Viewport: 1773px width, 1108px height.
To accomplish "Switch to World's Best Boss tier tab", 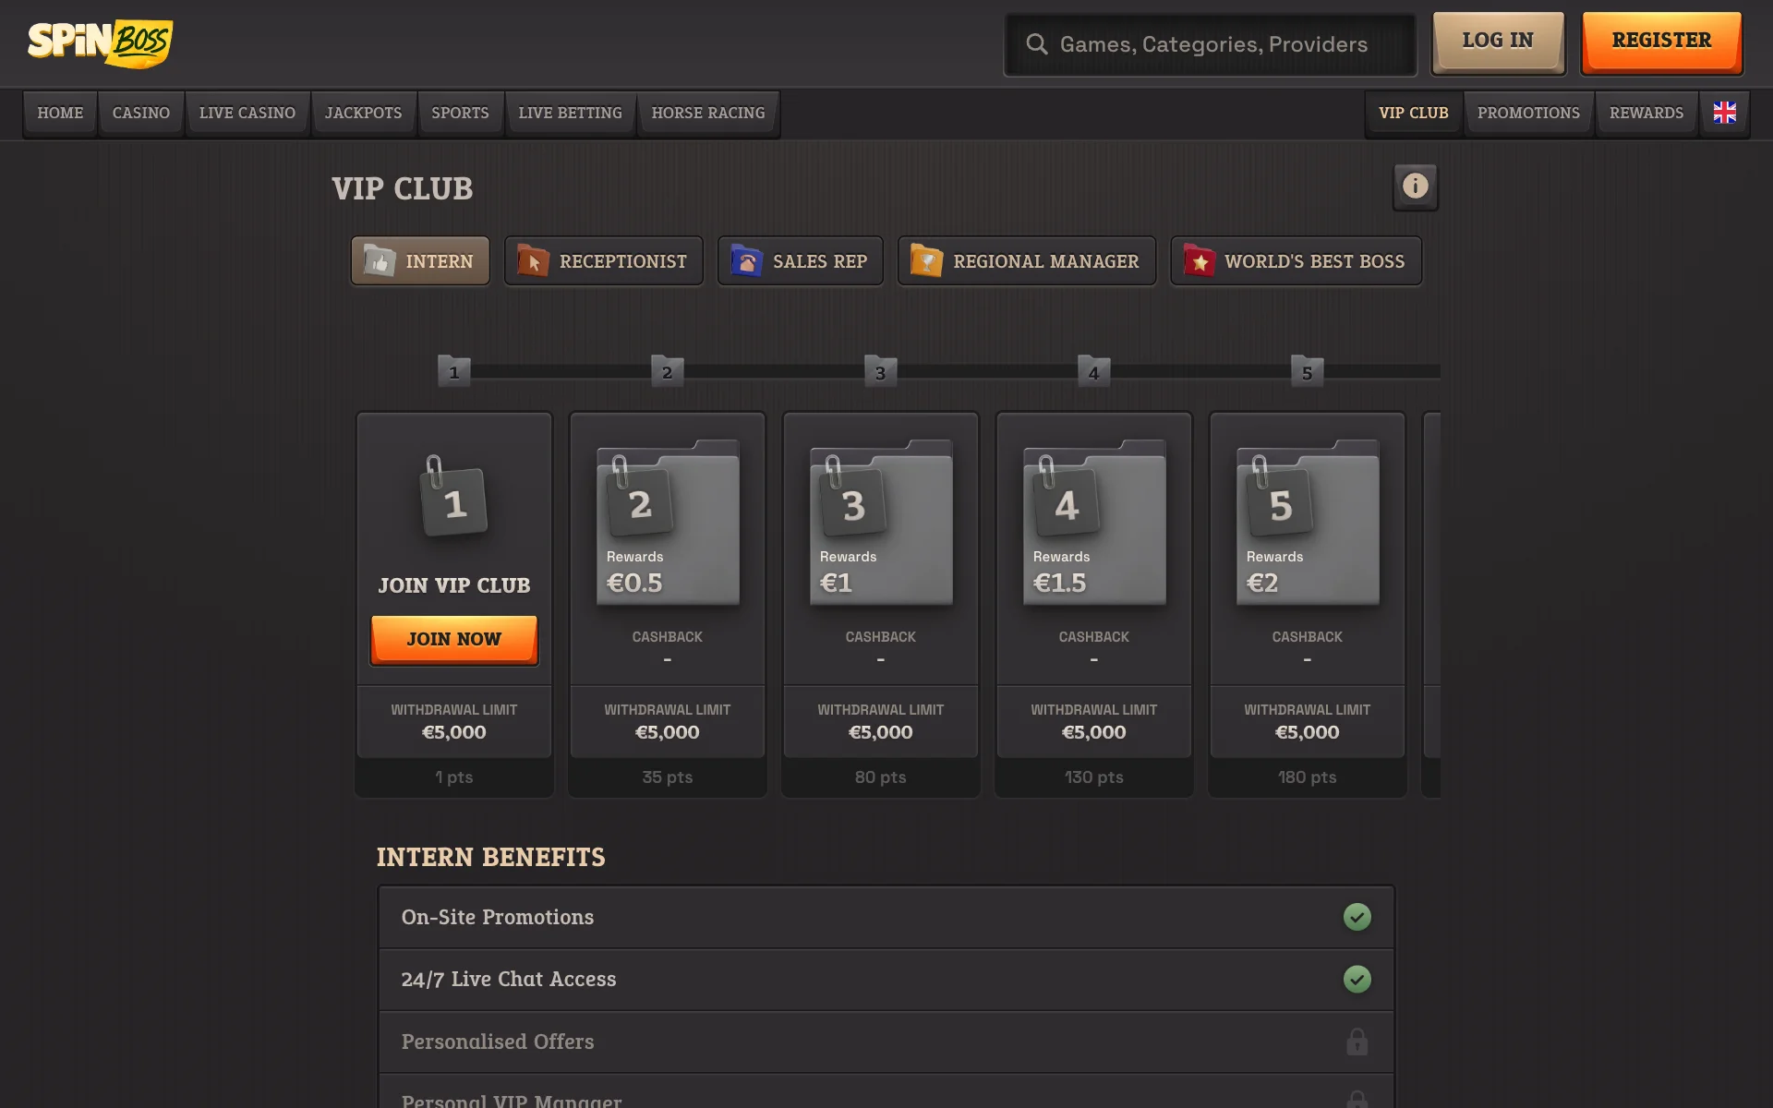I will 1296,261.
